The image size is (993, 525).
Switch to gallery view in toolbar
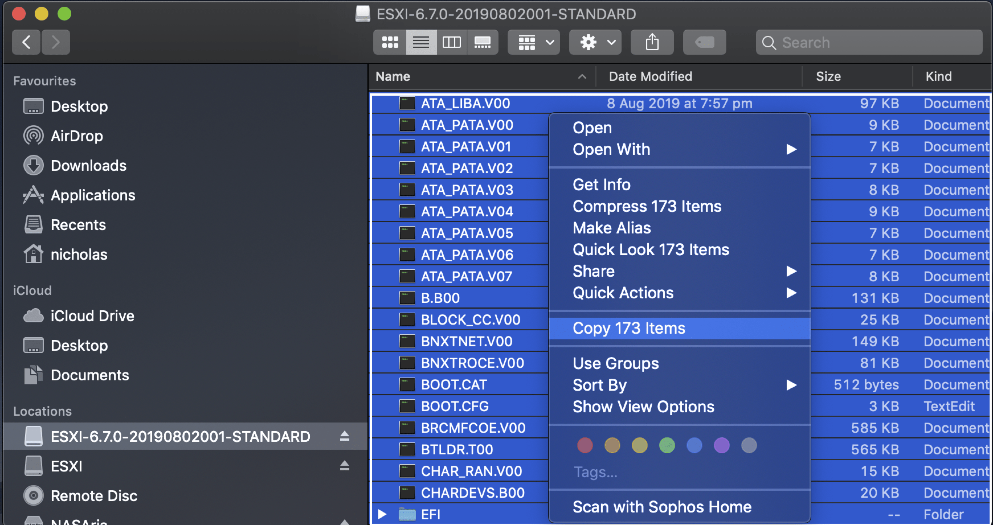[x=482, y=42]
